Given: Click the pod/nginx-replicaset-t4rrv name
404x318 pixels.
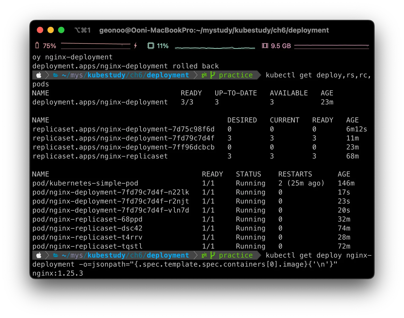Looking at the screenshot, I should click(87, 237).
